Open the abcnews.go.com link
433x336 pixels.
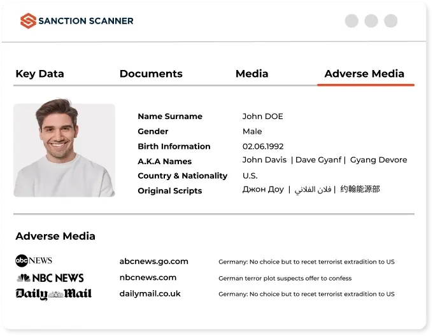tap(154, 261)
